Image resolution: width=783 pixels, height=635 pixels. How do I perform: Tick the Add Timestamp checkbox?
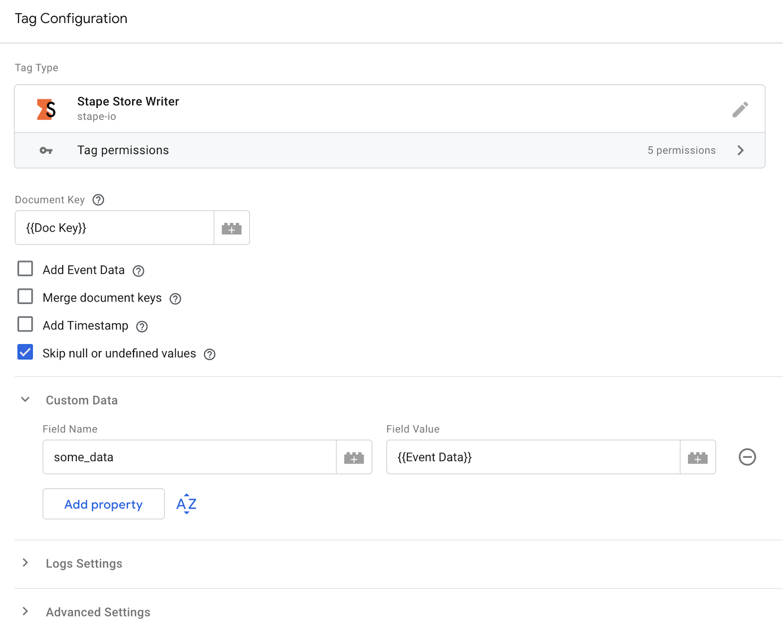click(x=25, y=325)
